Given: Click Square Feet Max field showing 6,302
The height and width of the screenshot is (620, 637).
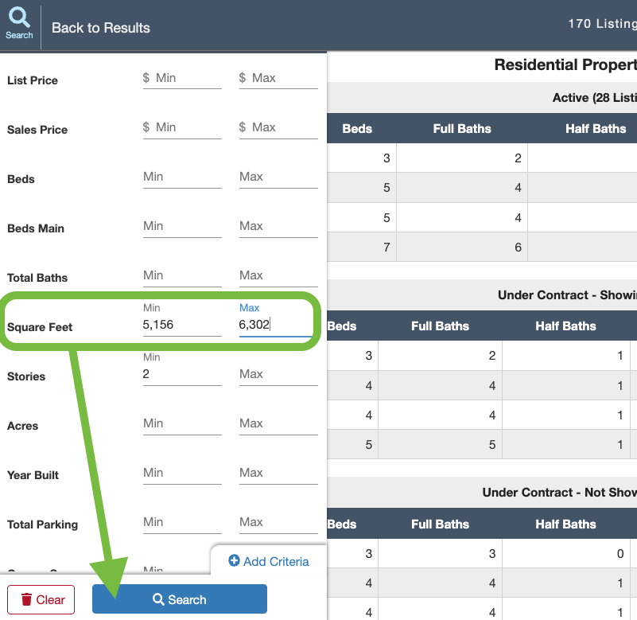Looking at the screenshot, I should click(276, 325).
